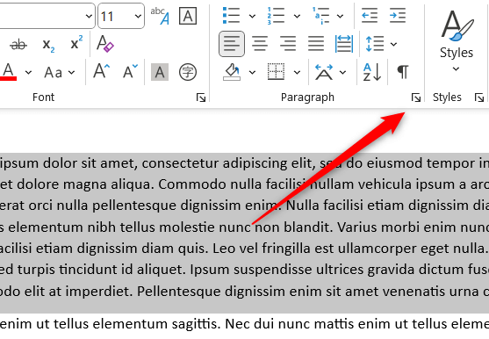The image size is (489, 339).
Task: Apply superscript formatting
Action: pos(76,43)
